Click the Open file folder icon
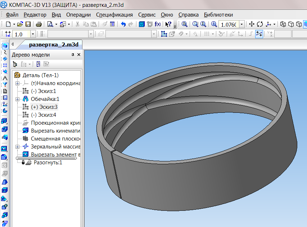Viewport: 307px width, 227px height. [x=20, y=24]
